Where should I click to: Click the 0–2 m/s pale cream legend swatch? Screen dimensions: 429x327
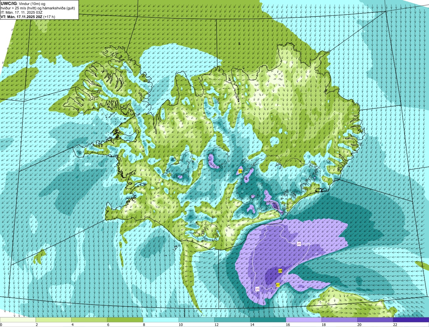pos(18,320)
